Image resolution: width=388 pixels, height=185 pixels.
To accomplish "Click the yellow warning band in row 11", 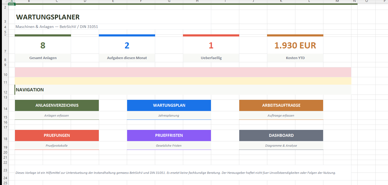I will 183,81.
